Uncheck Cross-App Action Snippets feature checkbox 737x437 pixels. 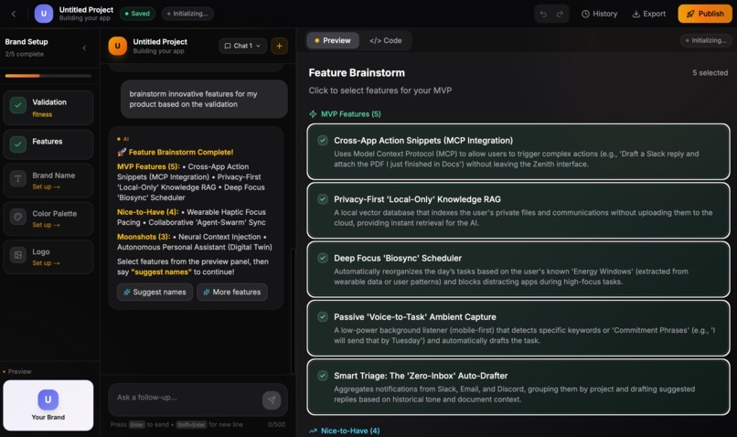(x=323, y=140)
